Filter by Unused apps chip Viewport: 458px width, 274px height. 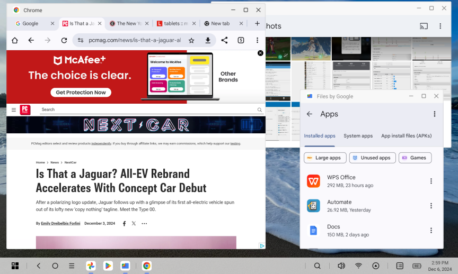[373, 158]
